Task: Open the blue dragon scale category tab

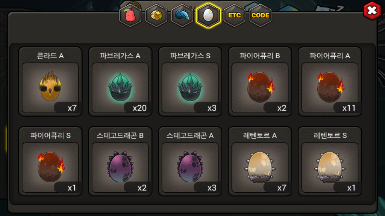Action: (x=182, y=15)
